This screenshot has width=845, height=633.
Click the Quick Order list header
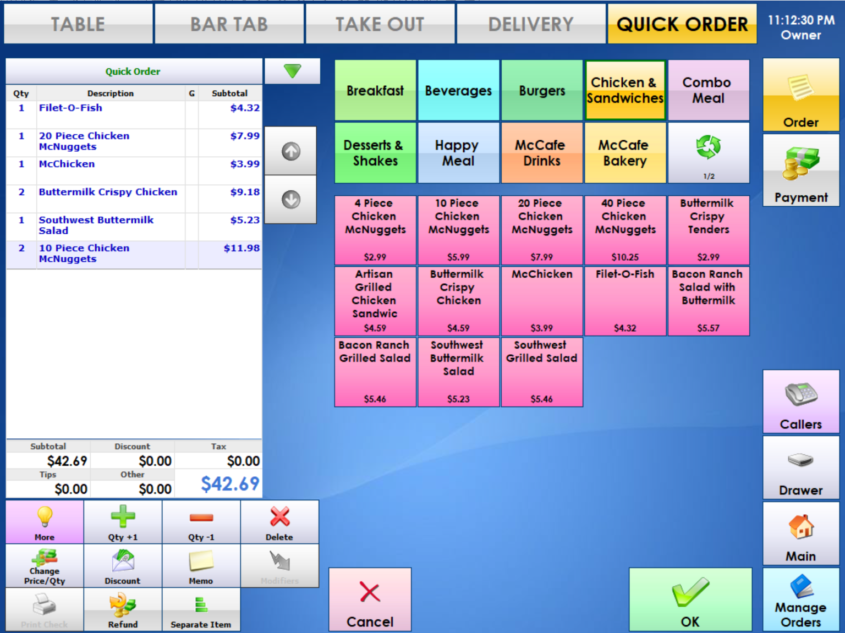[x=134, y=71]
